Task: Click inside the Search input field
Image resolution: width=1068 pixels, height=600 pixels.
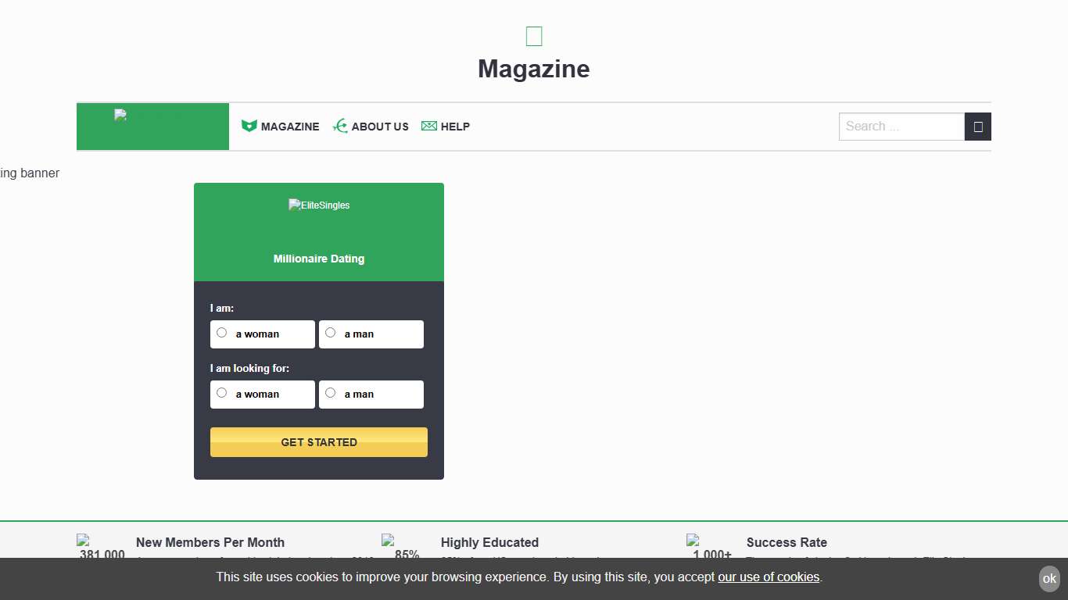Action: (x=899, y=126)
